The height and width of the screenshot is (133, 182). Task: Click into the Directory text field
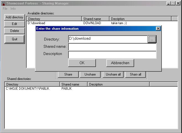coord(107,39)
